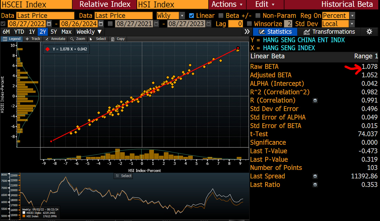Click the double chevron collapse panel icon
This screenshot has width=380, height=221.
pos(247,32)
